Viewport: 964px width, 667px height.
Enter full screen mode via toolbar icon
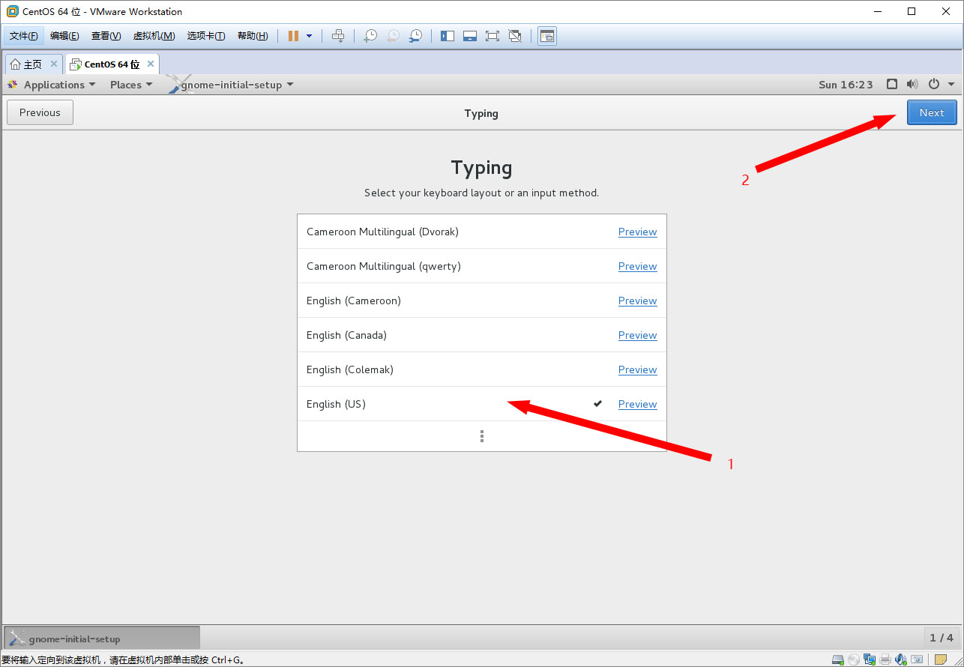(x=492, y=36)
